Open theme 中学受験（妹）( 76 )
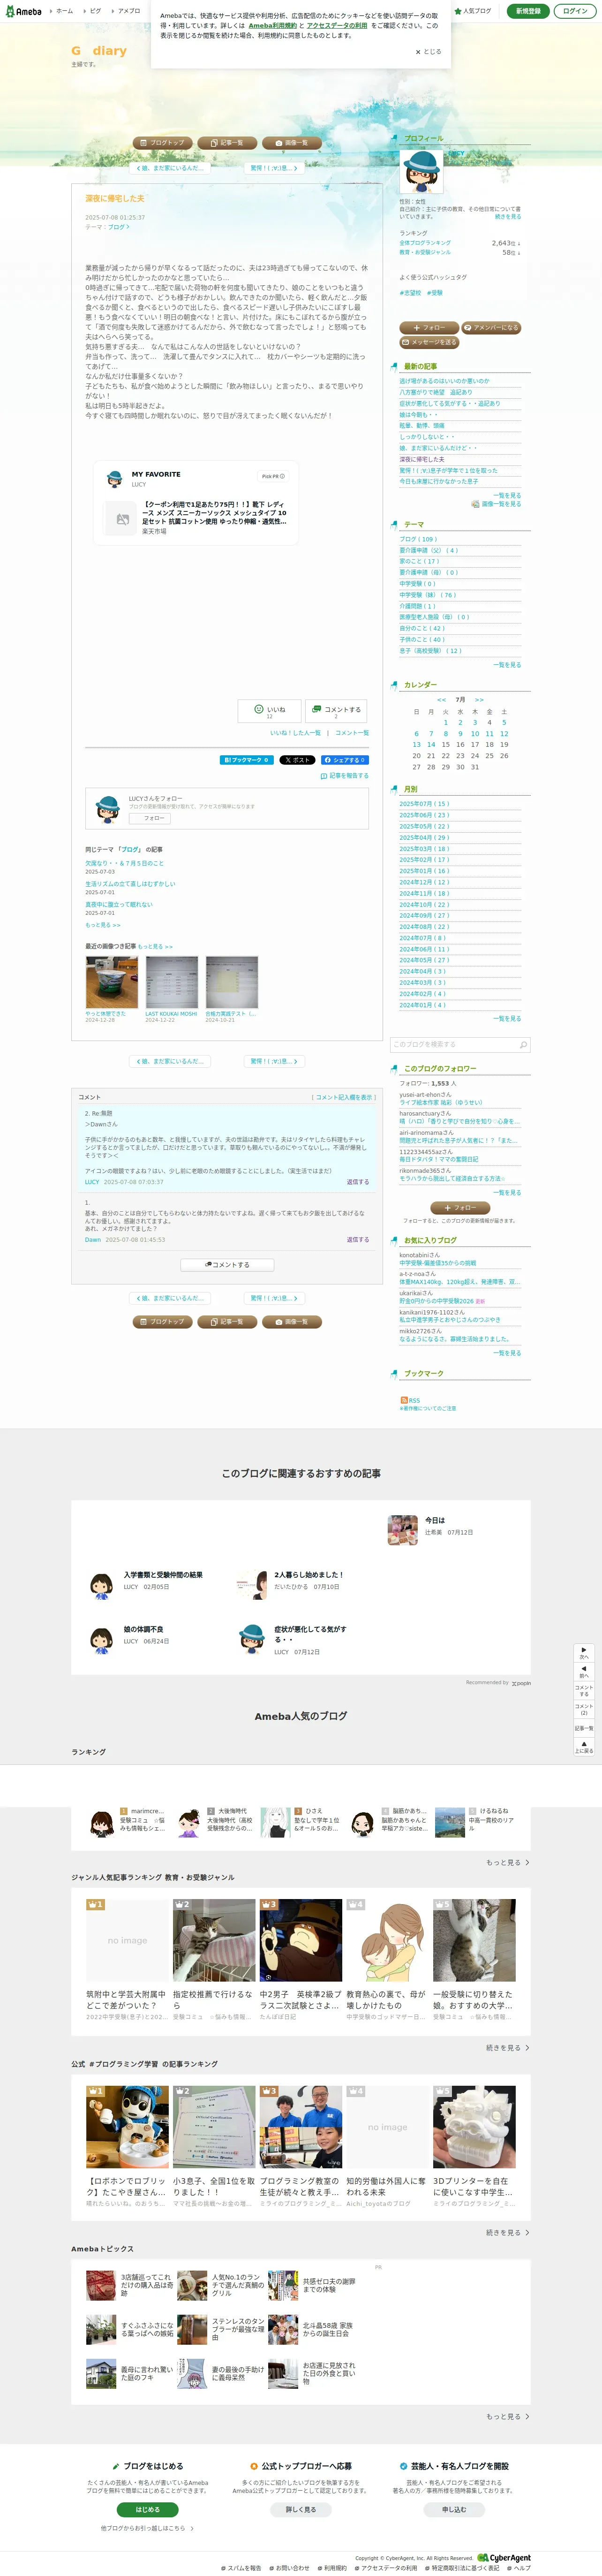 click(428, 595)
